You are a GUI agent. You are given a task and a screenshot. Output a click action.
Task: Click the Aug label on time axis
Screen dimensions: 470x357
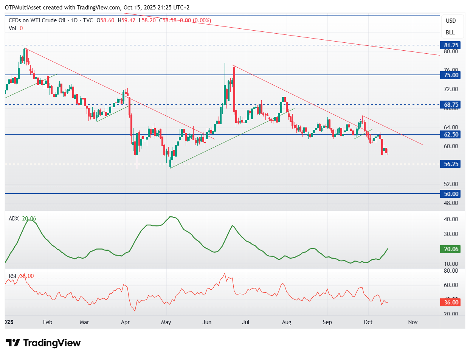287,322
